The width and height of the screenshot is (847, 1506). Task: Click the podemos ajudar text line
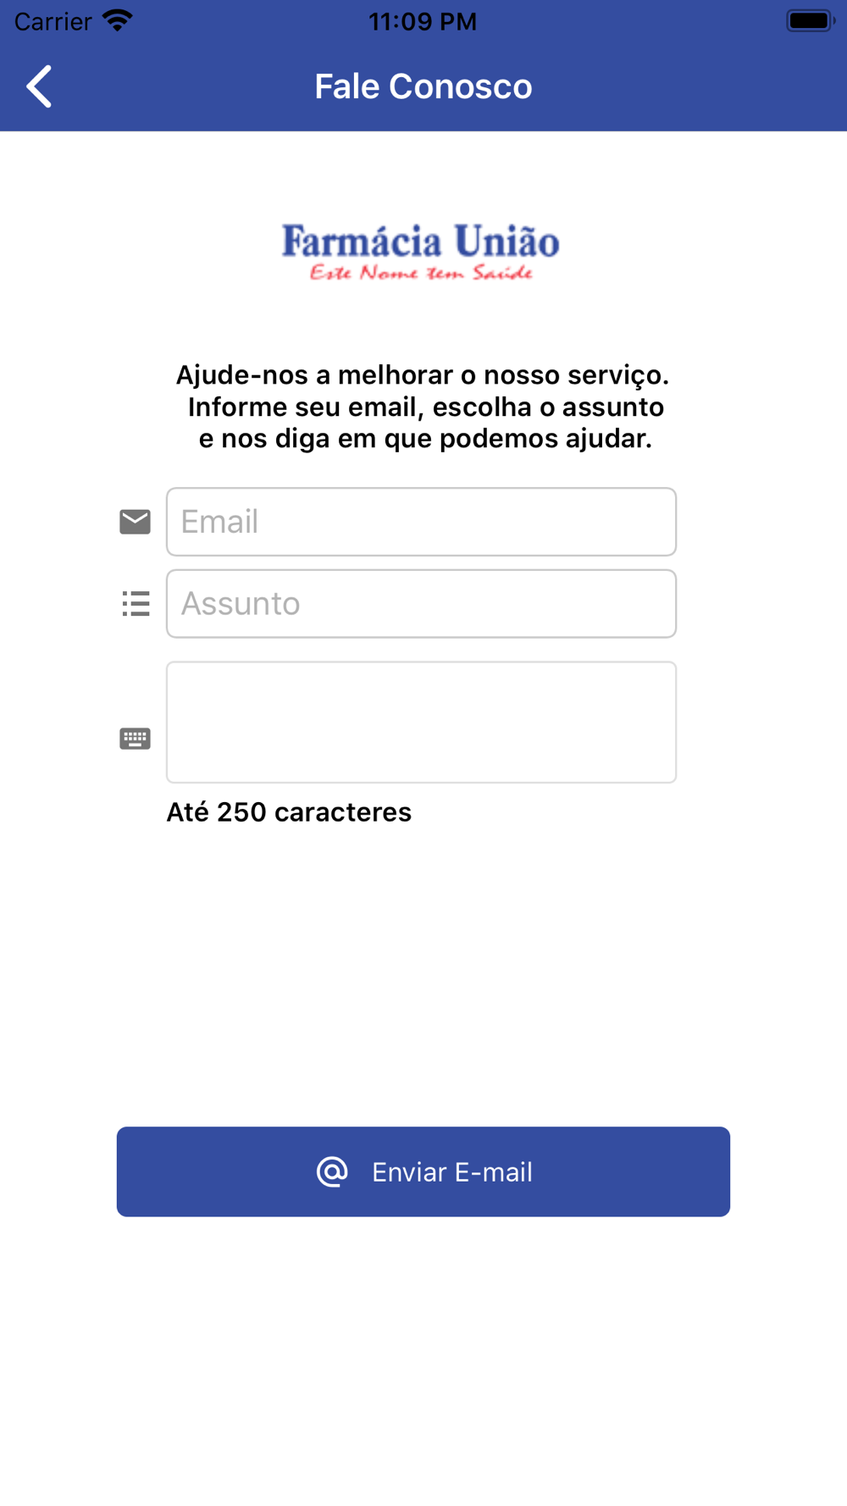tap(425, 439)
